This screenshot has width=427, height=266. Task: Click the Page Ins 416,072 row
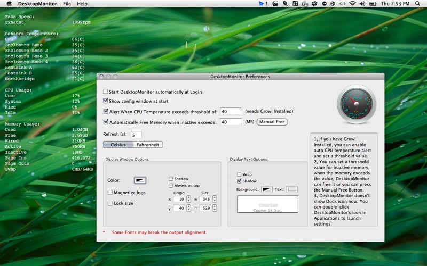[48, 157]
